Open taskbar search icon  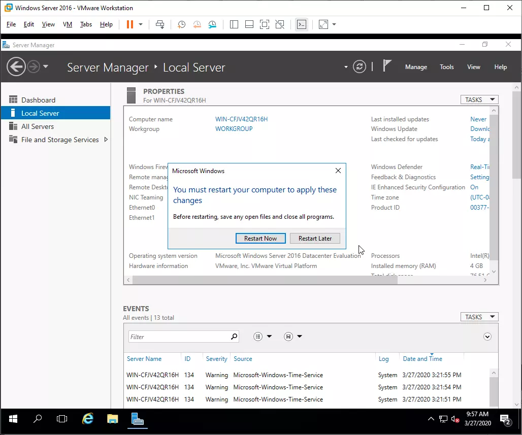click(38, 419)
